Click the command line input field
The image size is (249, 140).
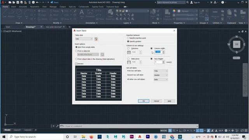click(129, 126)
